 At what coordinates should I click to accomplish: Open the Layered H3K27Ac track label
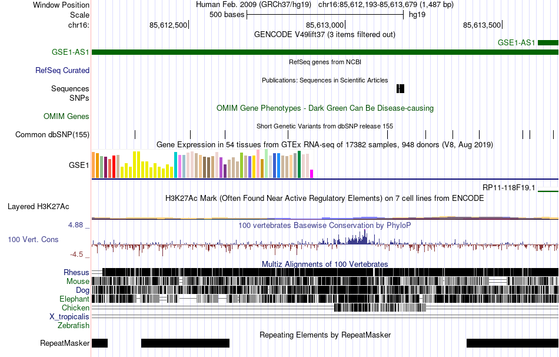[x=38, y=206]
